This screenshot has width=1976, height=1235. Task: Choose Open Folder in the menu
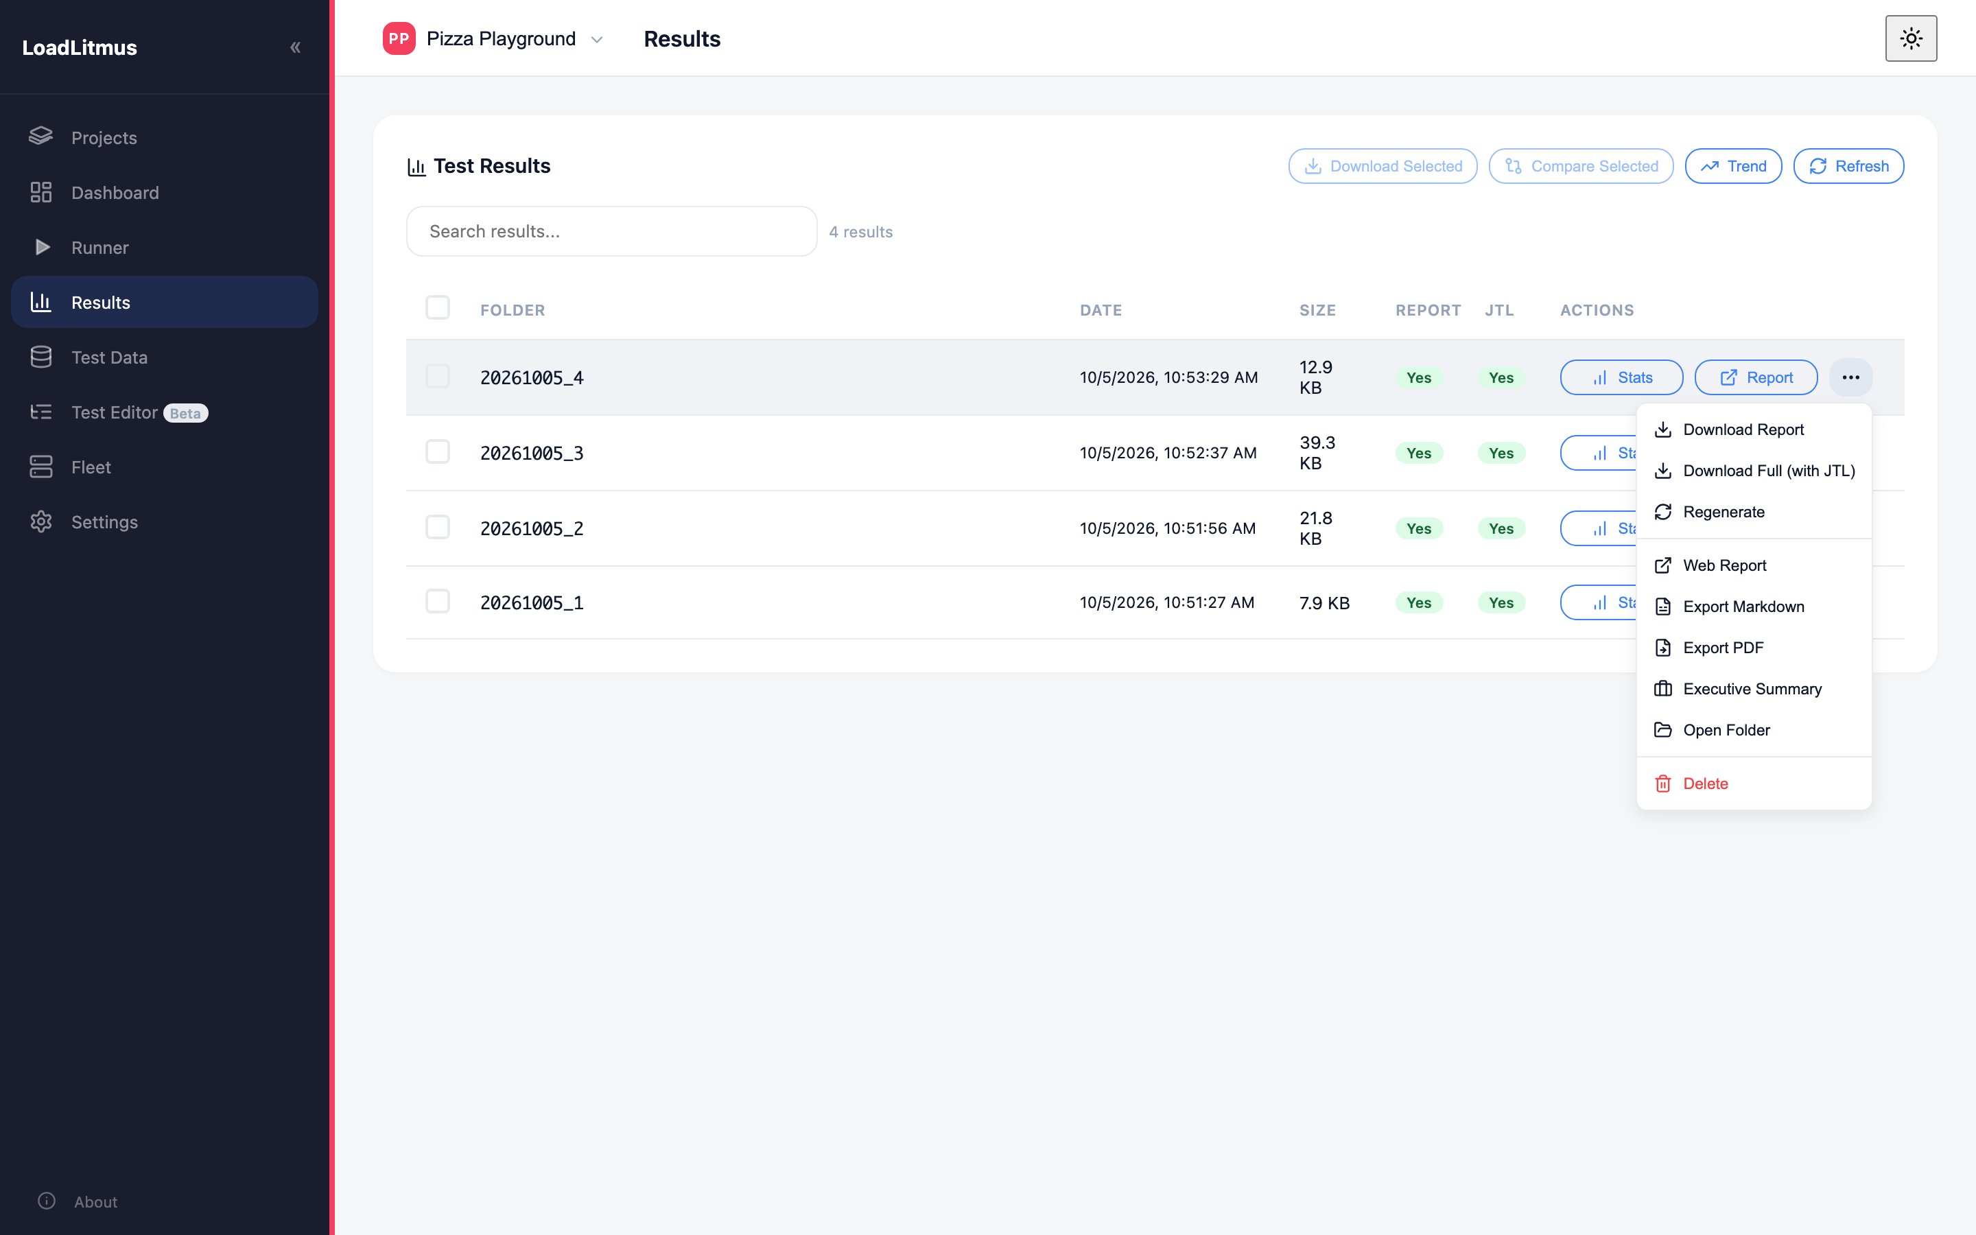click(1754, 730)
